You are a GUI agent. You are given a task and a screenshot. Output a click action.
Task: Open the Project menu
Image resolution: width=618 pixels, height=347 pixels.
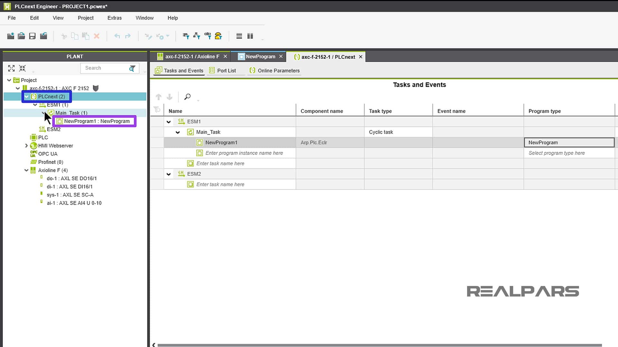click(x=86, y=18)
